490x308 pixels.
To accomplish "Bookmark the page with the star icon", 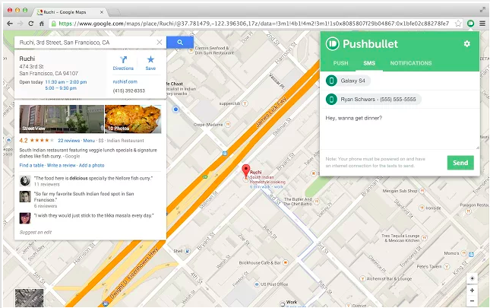I will click(x=458, y=24).
